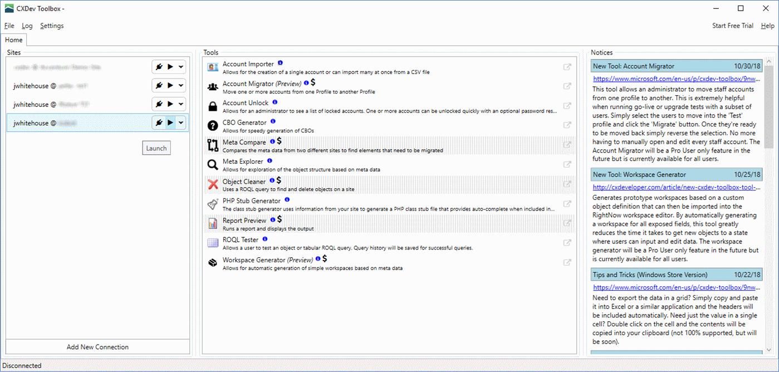Switch to the Home tab

coord(13,40)
